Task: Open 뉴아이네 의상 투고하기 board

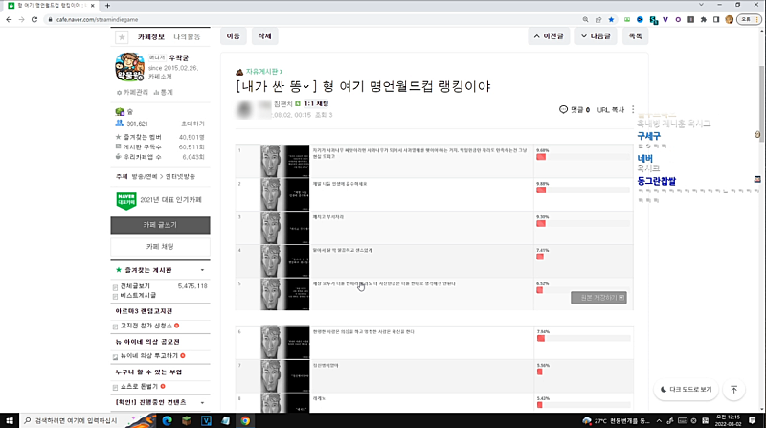Action: pyautogui.click(x=149, y=355)
